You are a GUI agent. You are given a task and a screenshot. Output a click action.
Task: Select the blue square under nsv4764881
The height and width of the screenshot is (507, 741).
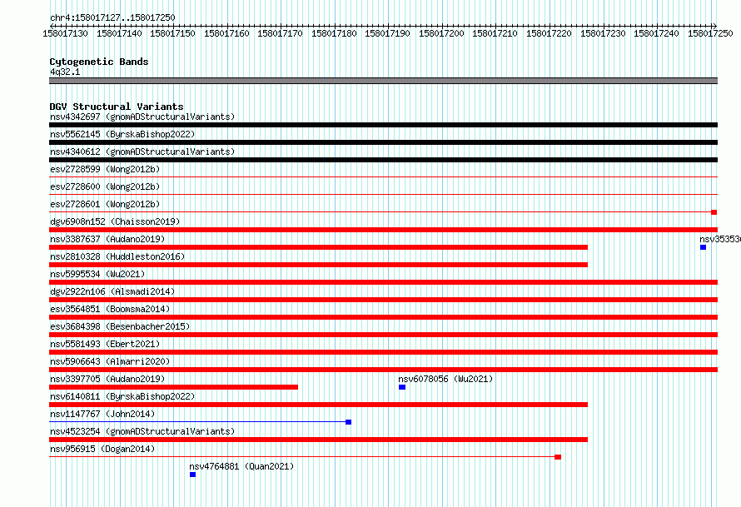pos(193,475)
